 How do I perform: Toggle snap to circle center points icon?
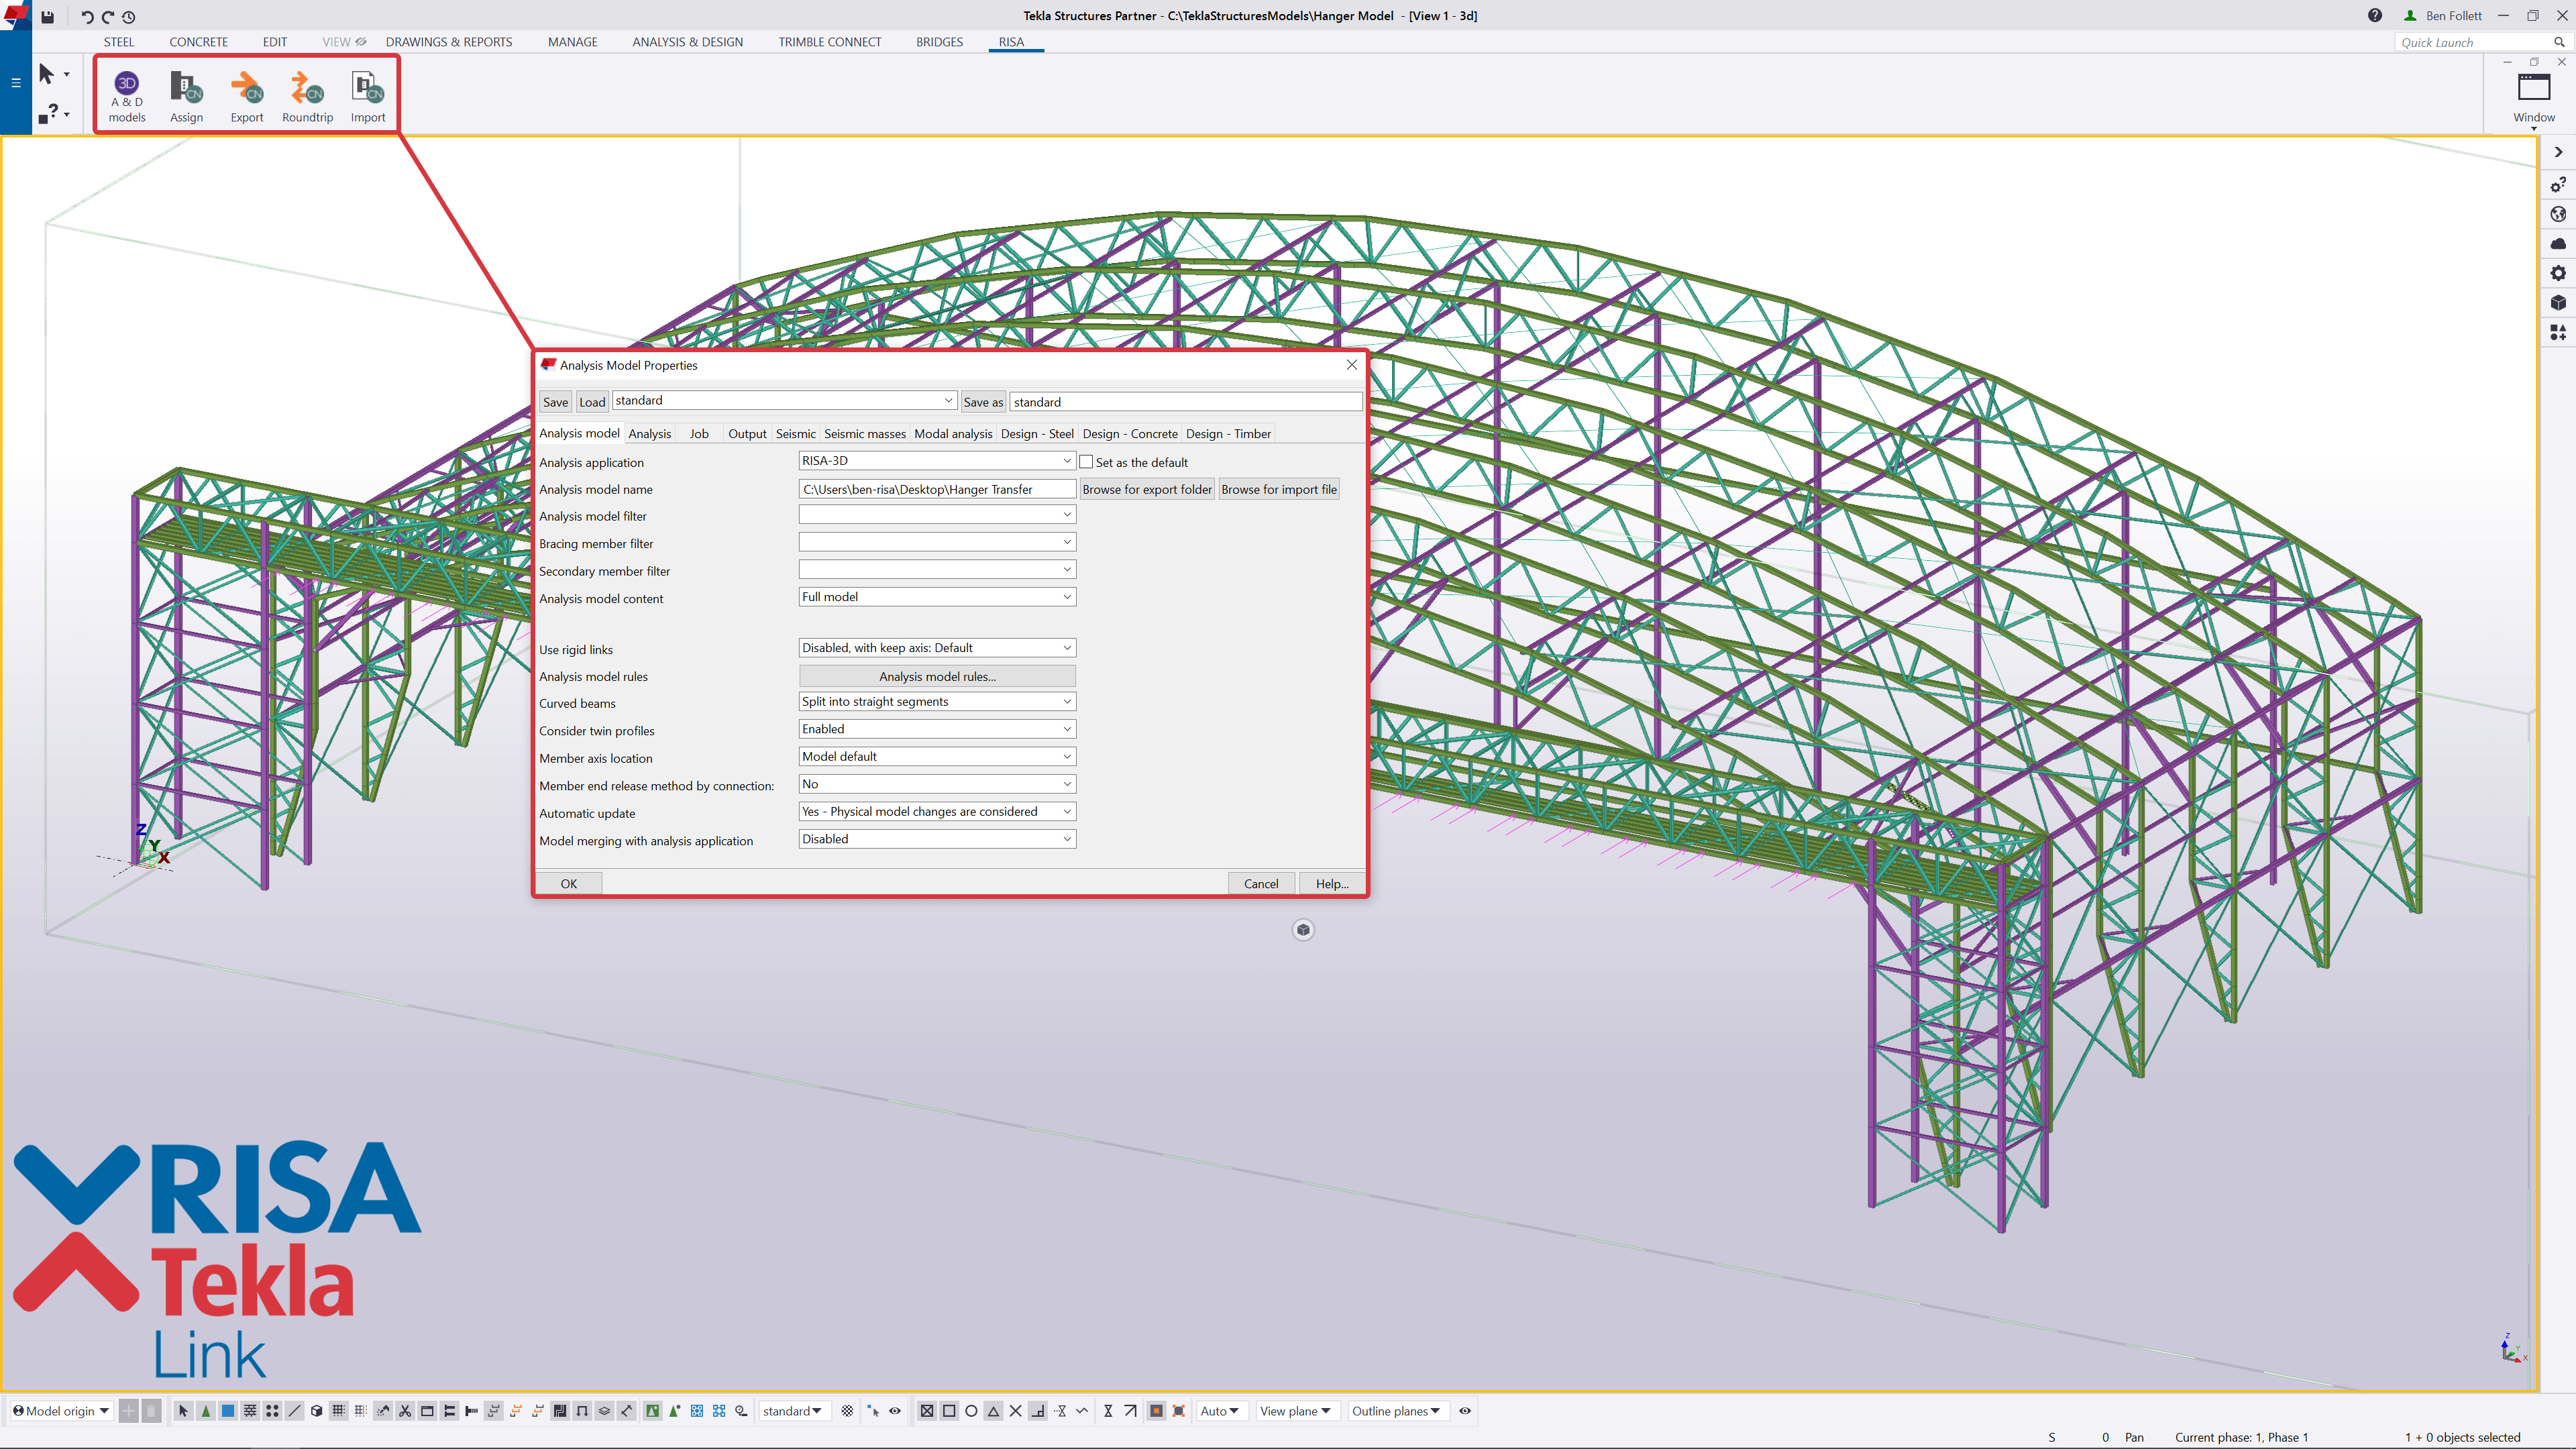(x=971, y=1411)
